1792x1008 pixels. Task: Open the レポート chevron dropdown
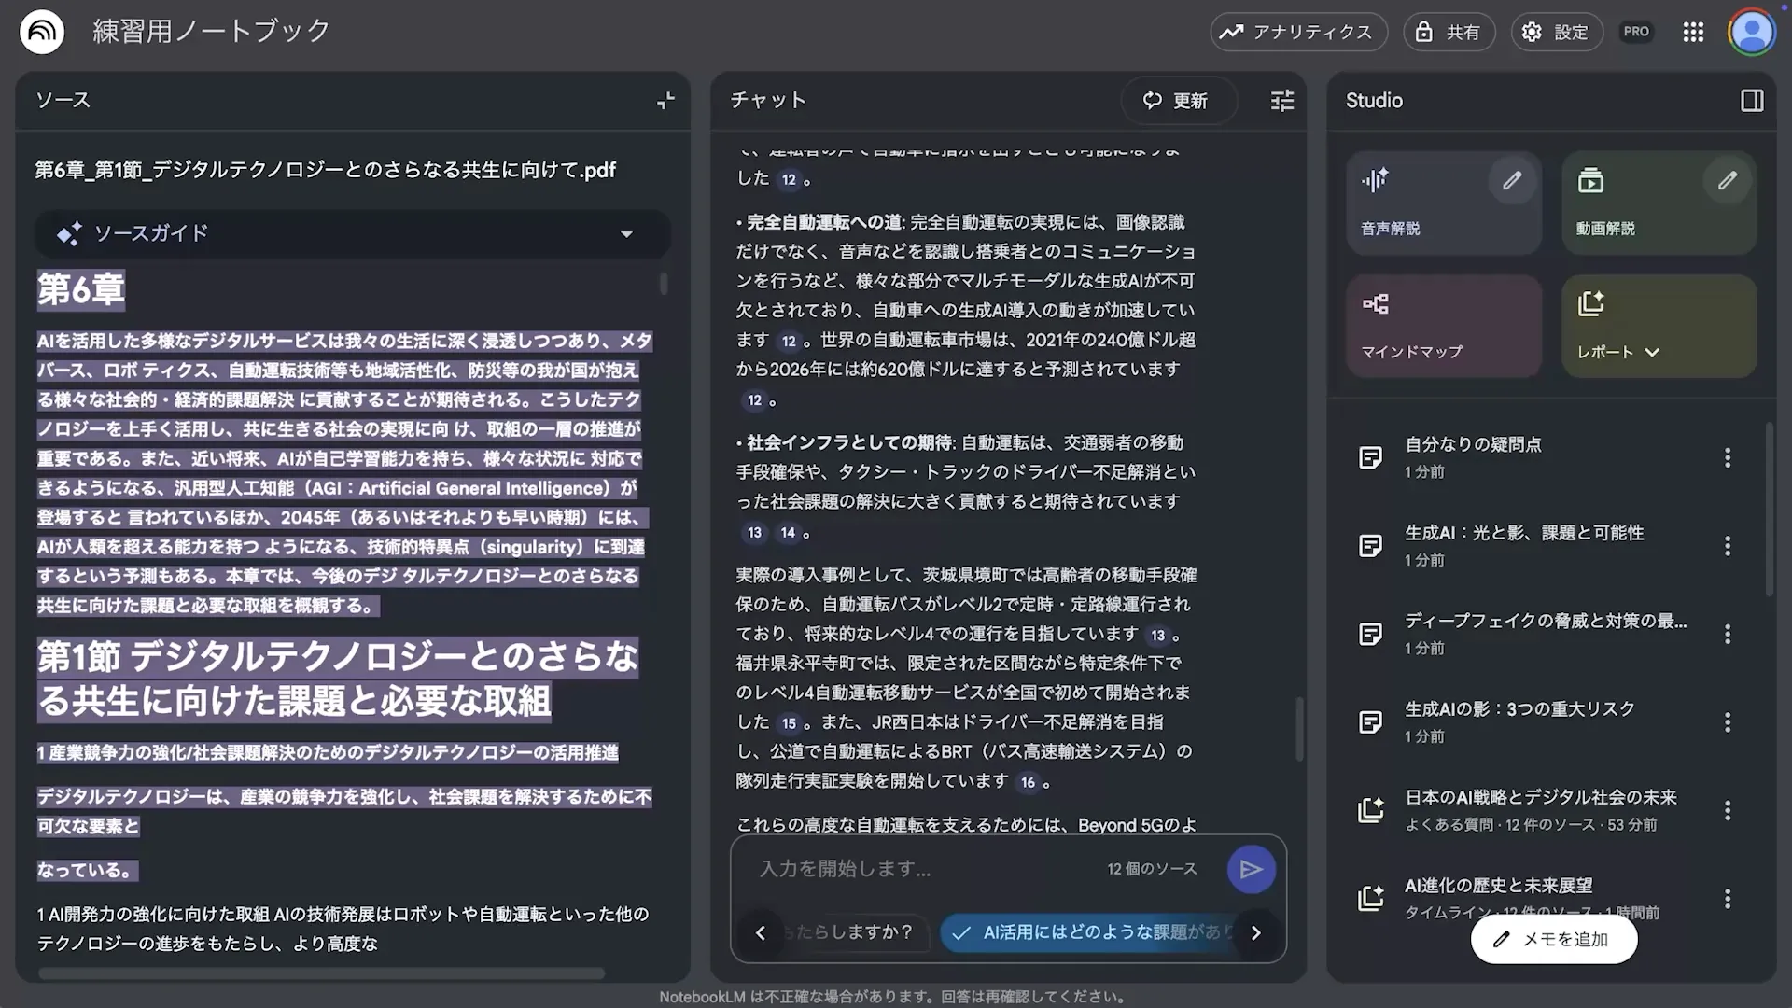[1653, 352]
